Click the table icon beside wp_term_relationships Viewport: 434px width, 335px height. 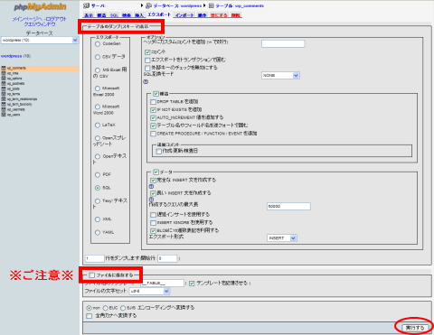coord(4,99)
